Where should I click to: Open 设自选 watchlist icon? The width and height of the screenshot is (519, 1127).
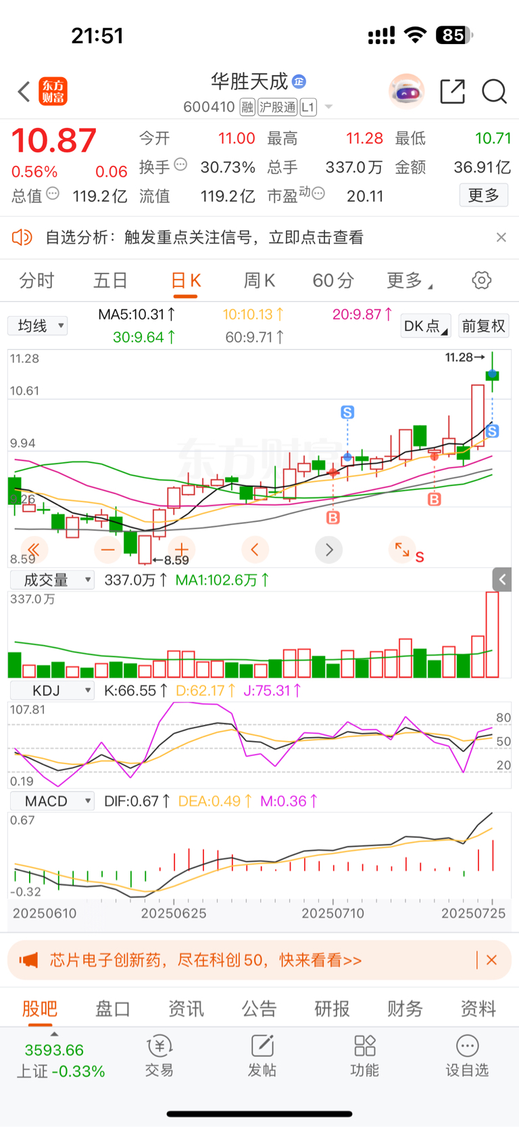[x=467, y=1056]
